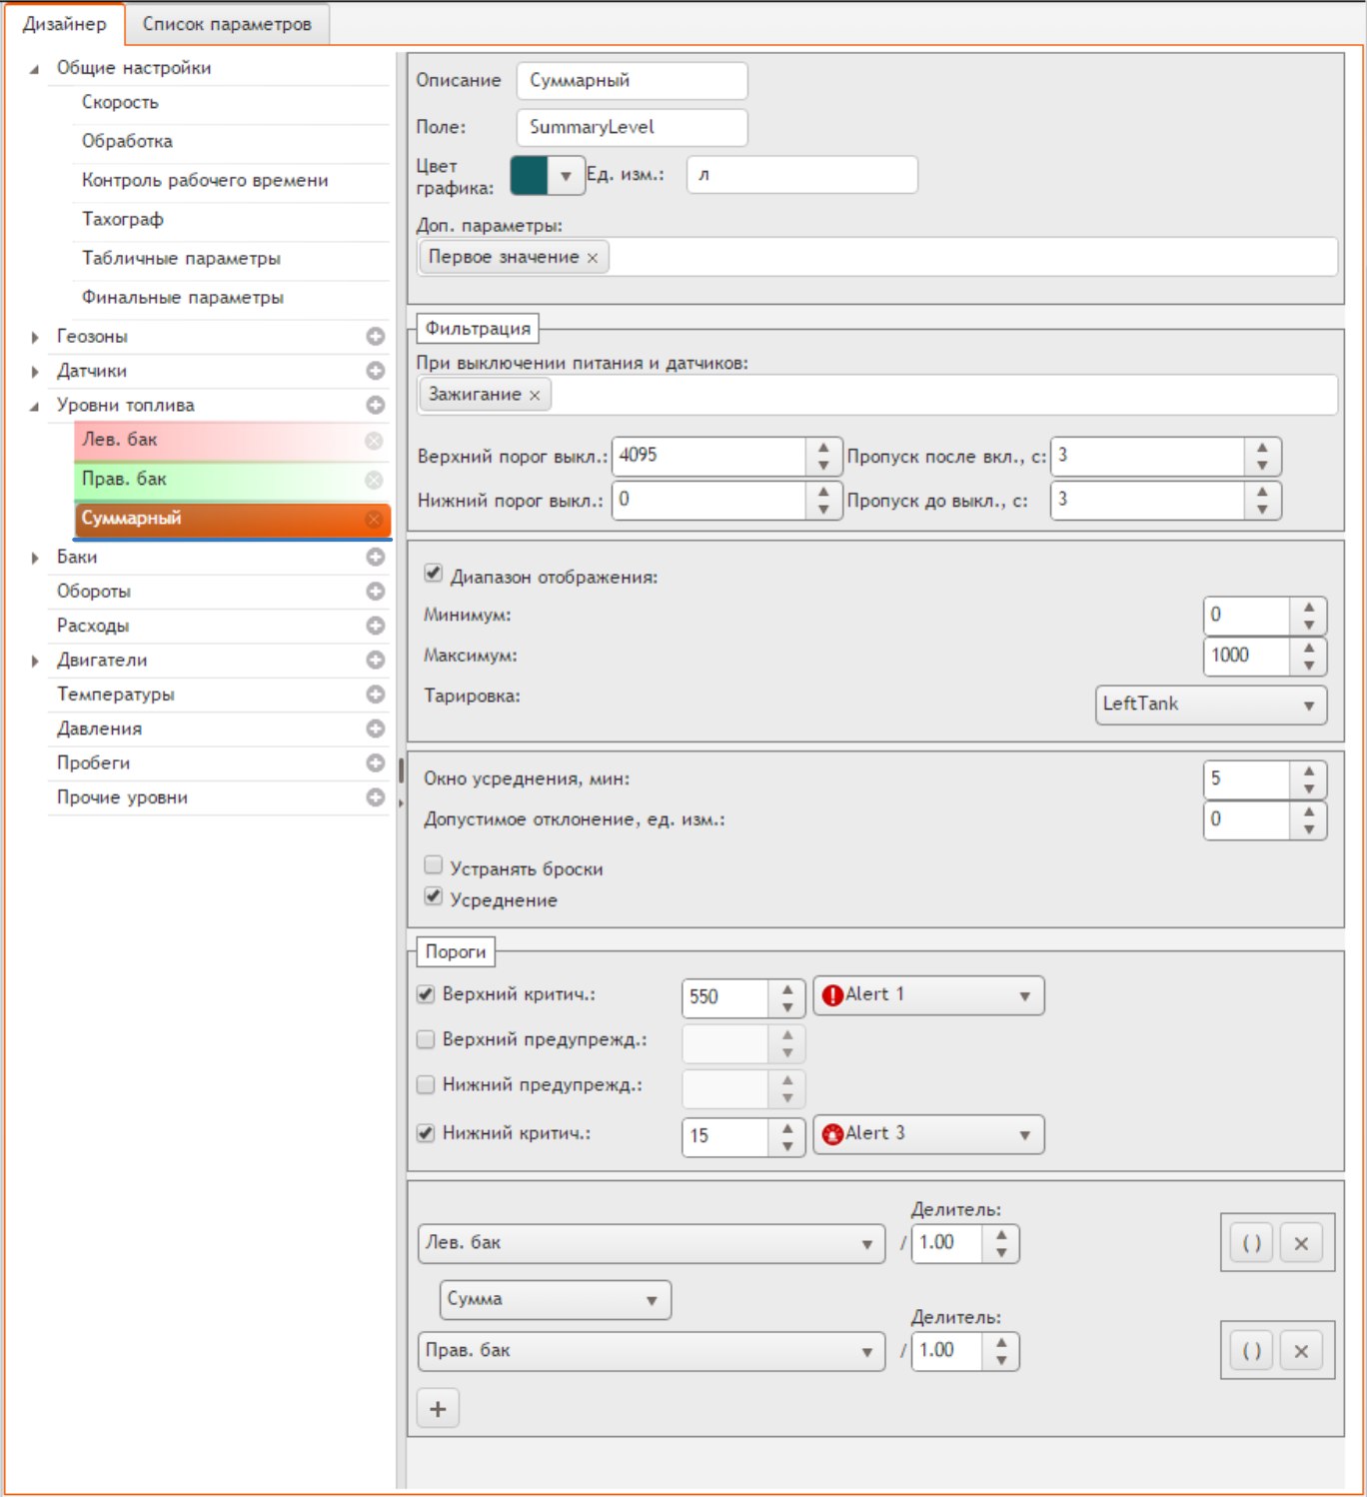Add a new item to Двигатели

[376, 660]
